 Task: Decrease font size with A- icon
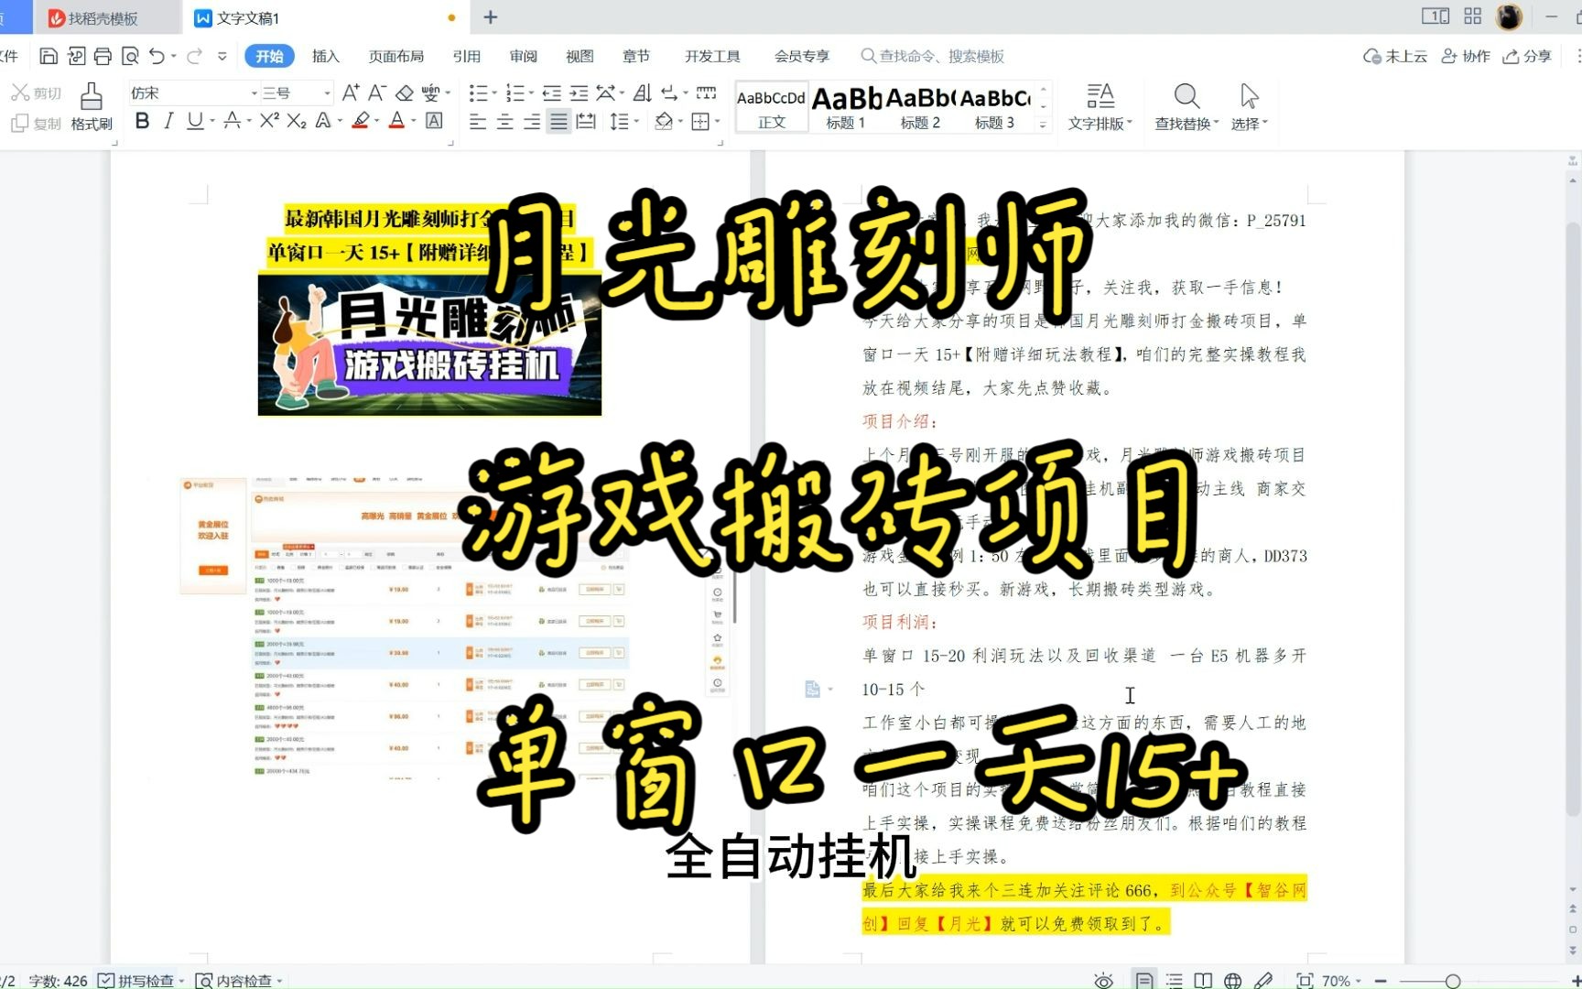pos(377,92)
